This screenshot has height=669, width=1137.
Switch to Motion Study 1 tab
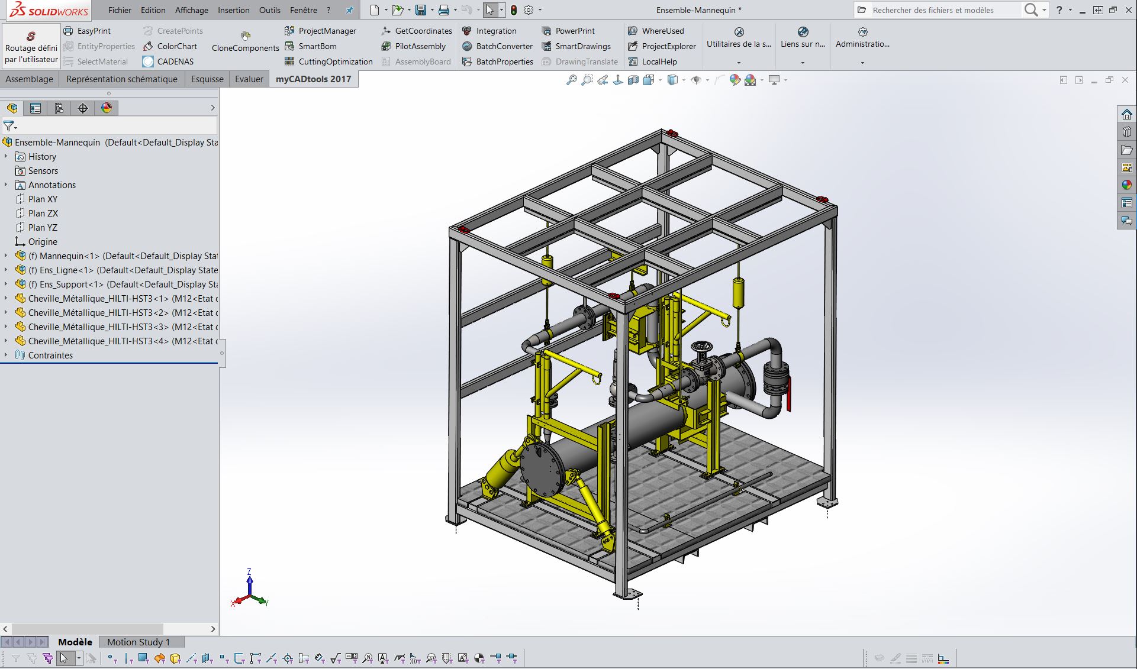[138, 642]
